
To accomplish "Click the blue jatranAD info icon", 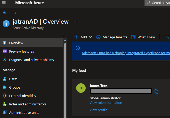I will pyautogui.click(x=6, y=24).
